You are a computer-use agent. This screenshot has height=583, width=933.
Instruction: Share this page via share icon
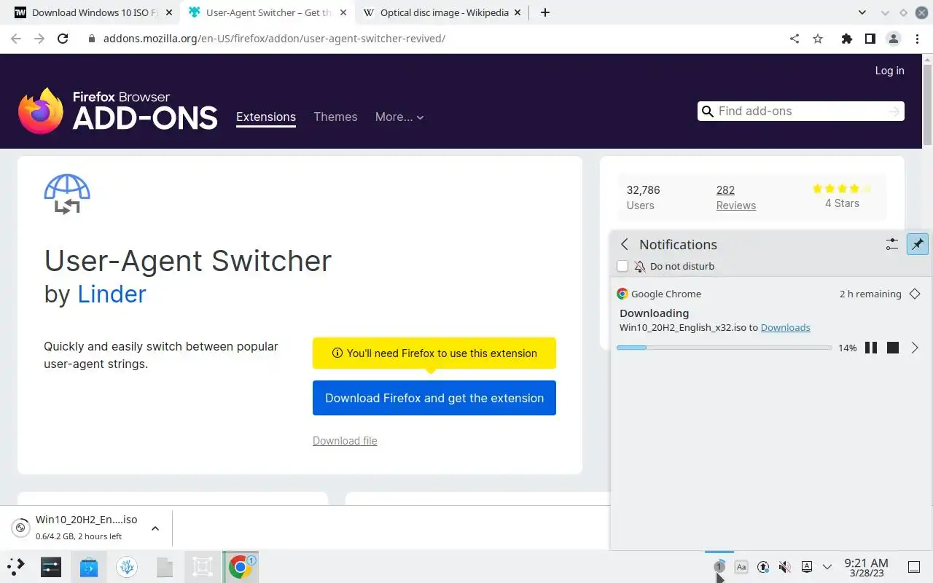(x=795, y=39)
